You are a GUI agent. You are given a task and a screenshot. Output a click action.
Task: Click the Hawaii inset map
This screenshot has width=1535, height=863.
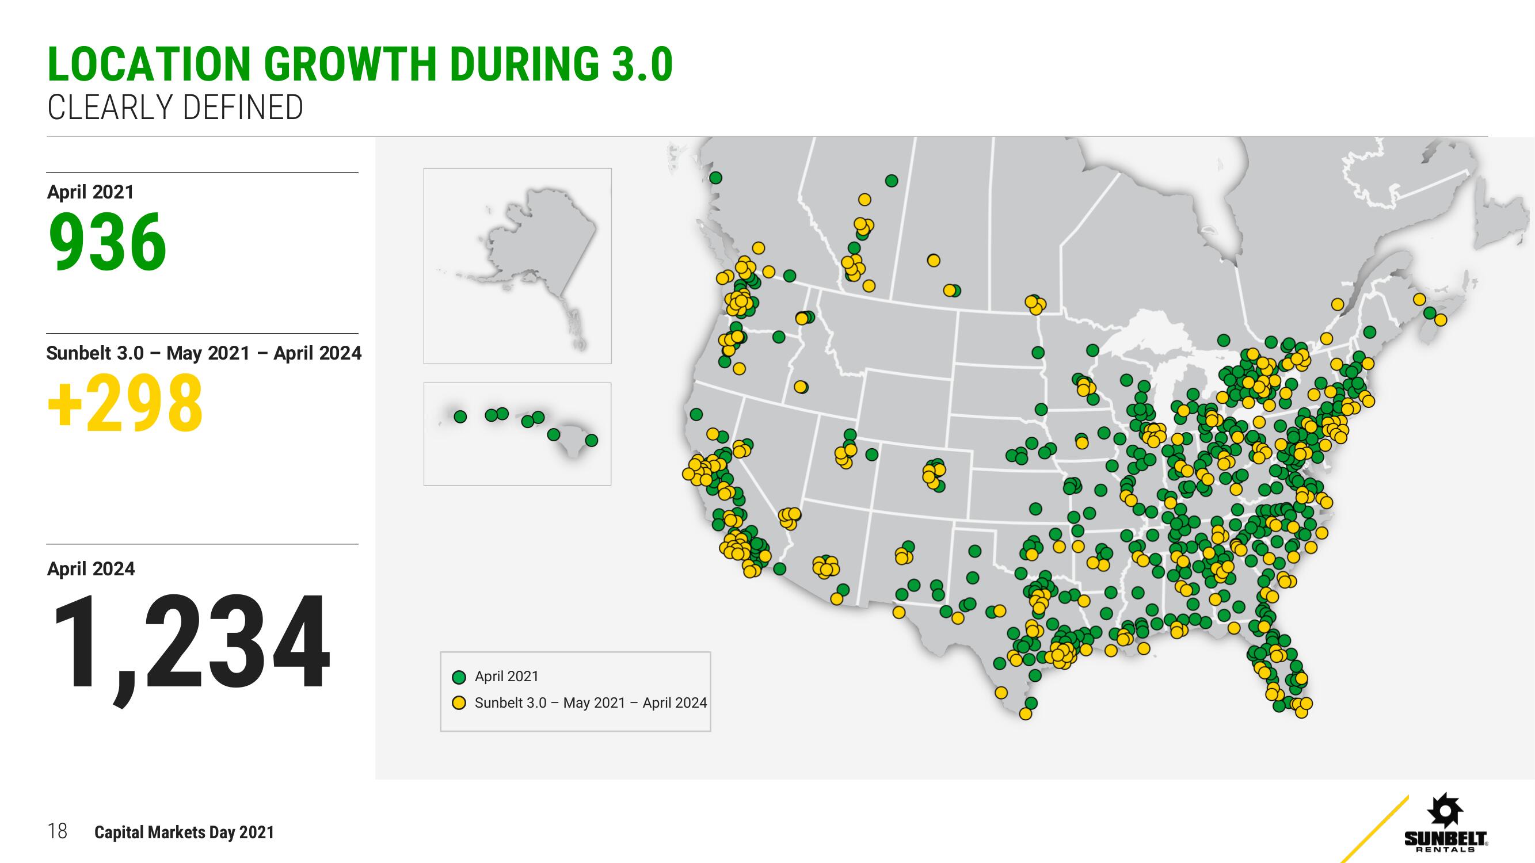517,434
